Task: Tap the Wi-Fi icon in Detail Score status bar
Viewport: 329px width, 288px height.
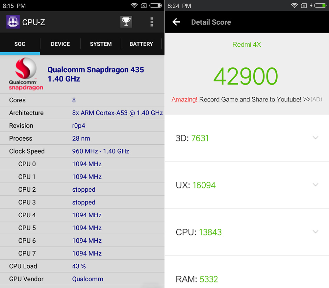Action: click(294, 6)
